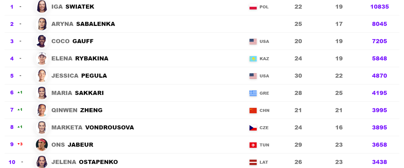Click the USA flag beside Jessica Pegula
The width and height of the screenshot is (404, 168).
click(253, 76)
